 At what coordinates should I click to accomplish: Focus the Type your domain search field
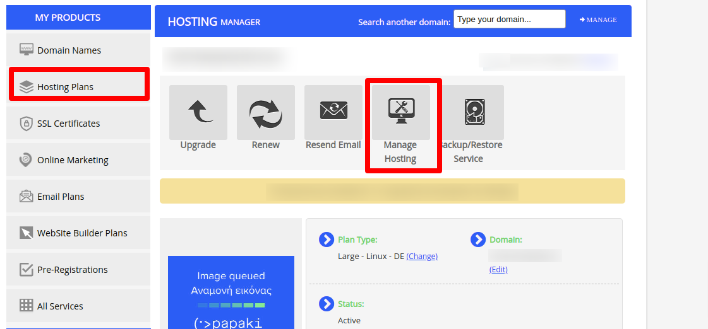point(509,20)
